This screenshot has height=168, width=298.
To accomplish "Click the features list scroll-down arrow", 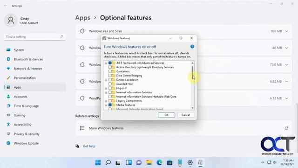I will pyautogui.click(x=192, y=108).
